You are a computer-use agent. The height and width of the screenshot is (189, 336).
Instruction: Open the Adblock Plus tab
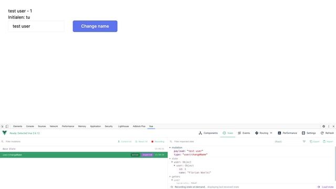click(x=139, y=127)
